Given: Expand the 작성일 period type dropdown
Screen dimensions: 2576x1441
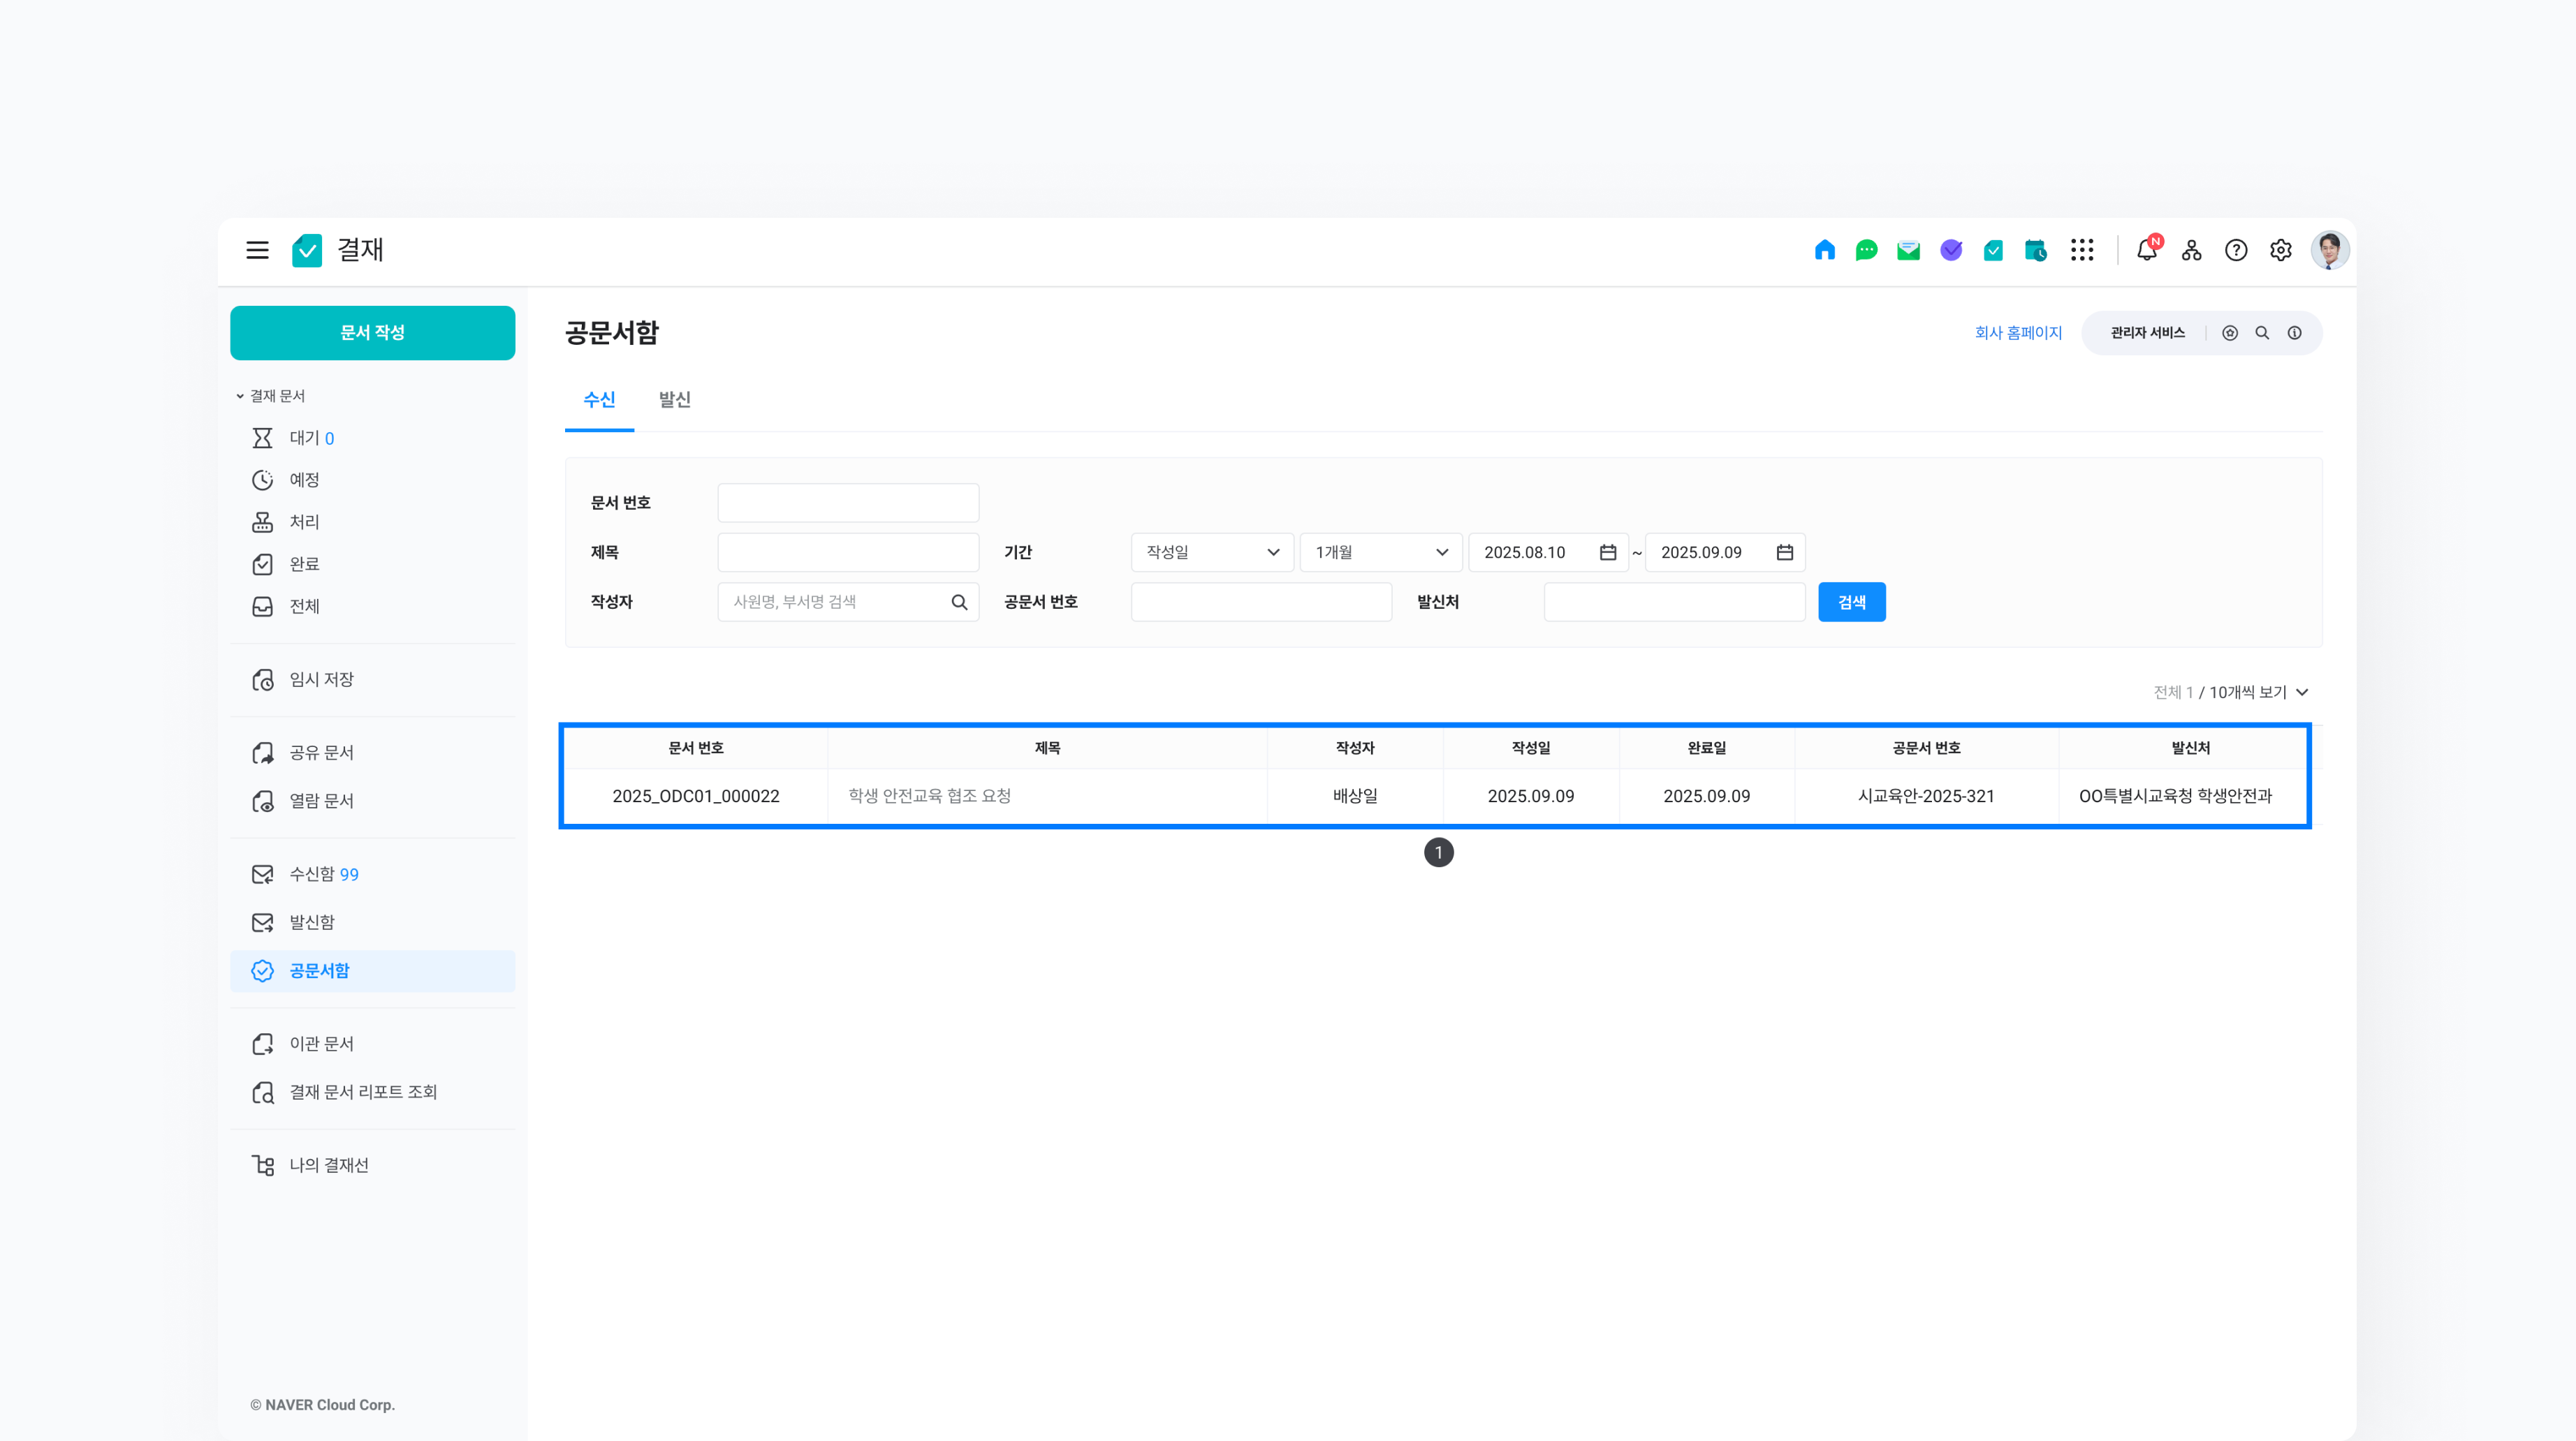Looking at the screenshot, I should 1212,553.
